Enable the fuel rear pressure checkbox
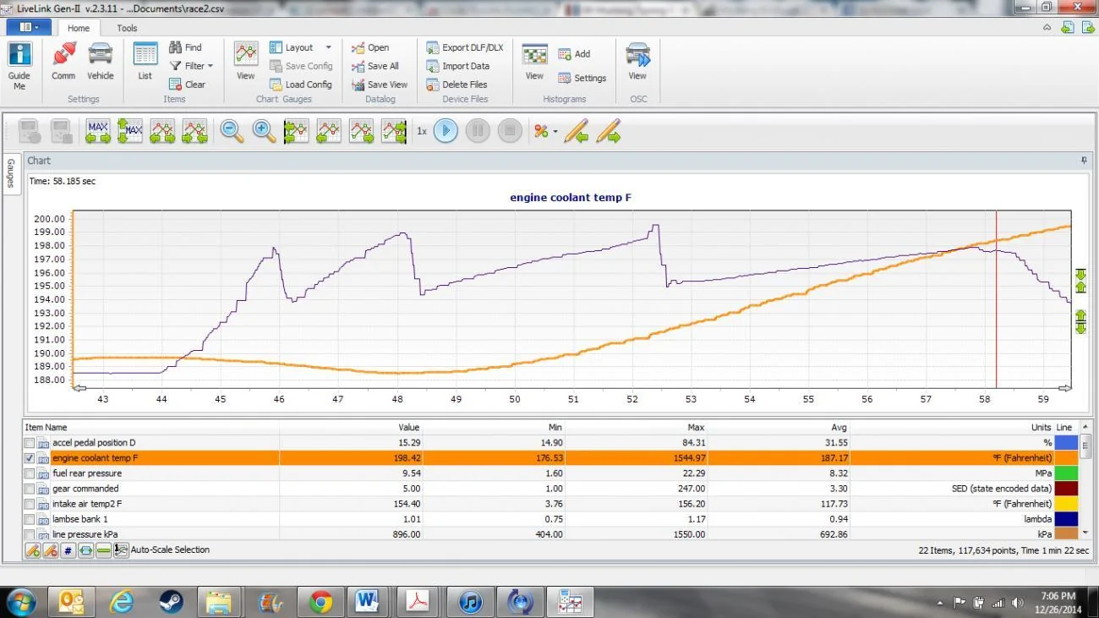Screen dimensions: 1099x618 click(x=30, y=473)
